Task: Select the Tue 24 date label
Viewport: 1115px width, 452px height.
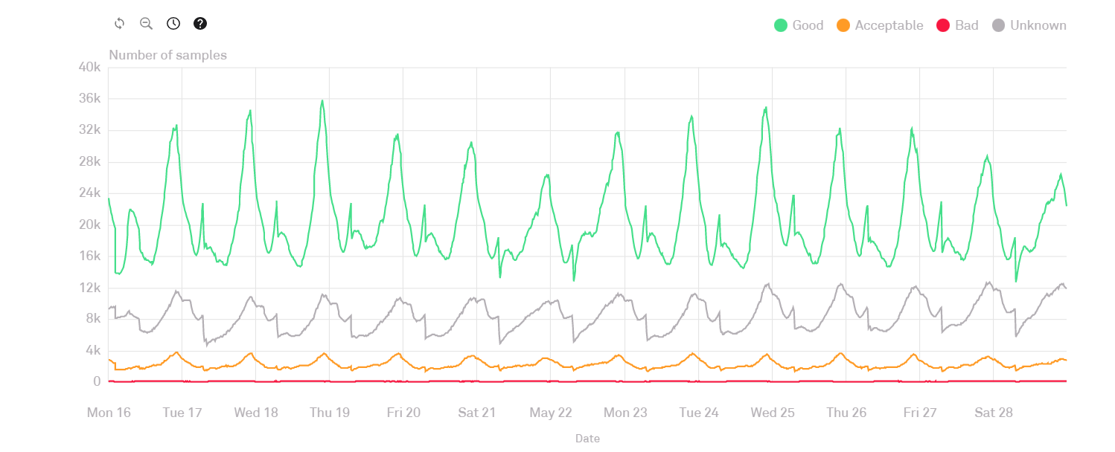Action: (699, 413)
